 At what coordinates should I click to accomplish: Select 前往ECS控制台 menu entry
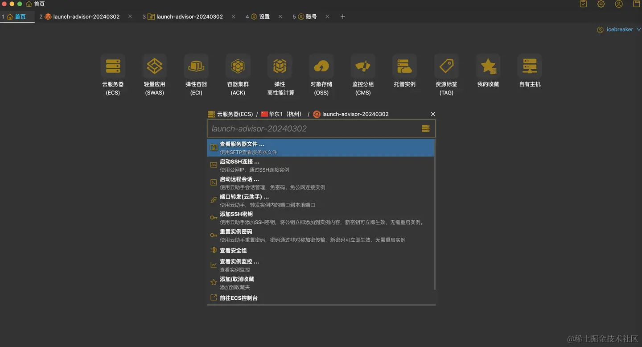[321, 298]
